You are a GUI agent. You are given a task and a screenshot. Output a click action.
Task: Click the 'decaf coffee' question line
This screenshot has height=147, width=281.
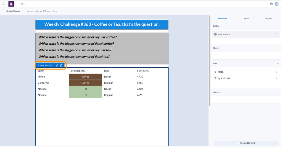[x=76, y=44]
